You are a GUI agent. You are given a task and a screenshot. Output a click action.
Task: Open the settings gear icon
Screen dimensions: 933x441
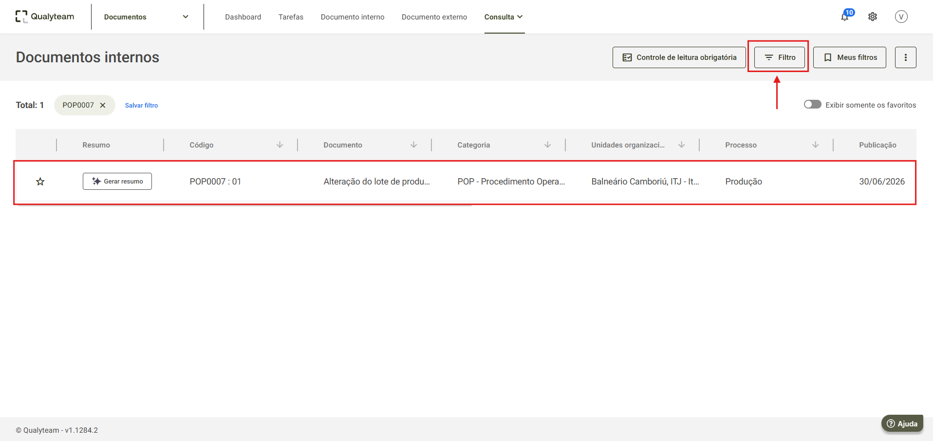(x=873, y=17)
